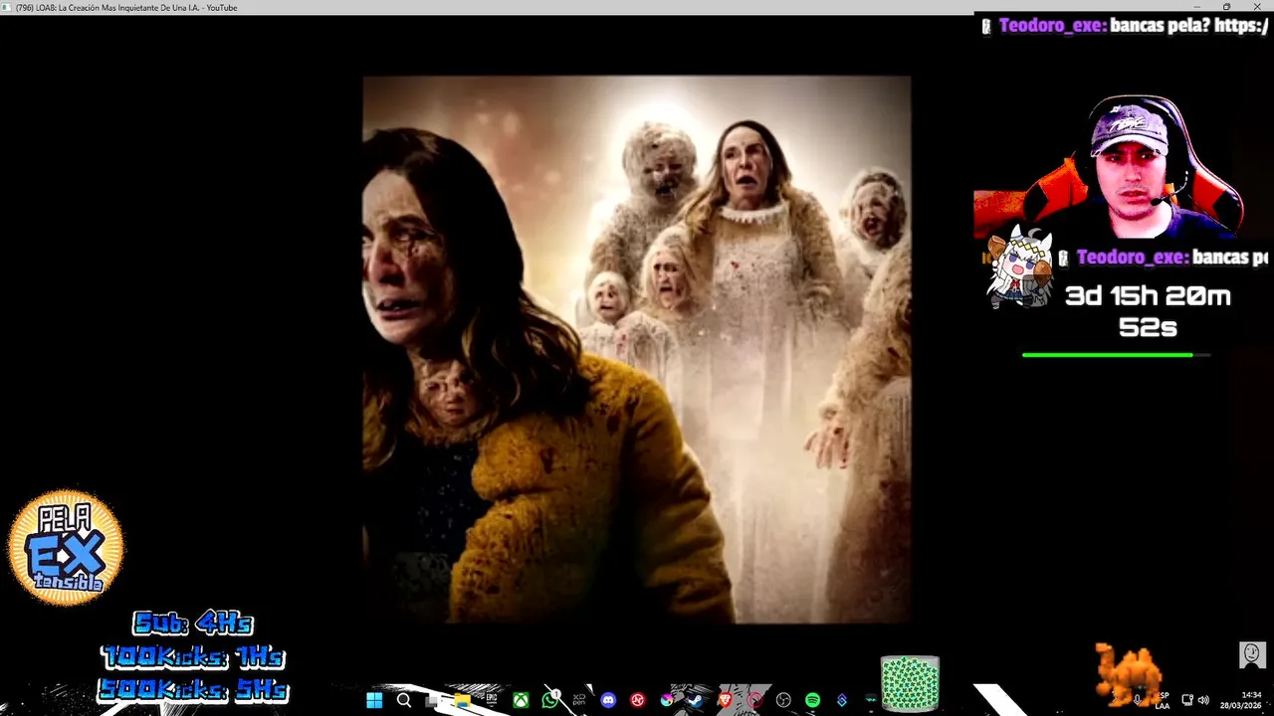Click the purple S taskbar icon
The height and width of the screenshot is (716, 1274).
[842, 700]
